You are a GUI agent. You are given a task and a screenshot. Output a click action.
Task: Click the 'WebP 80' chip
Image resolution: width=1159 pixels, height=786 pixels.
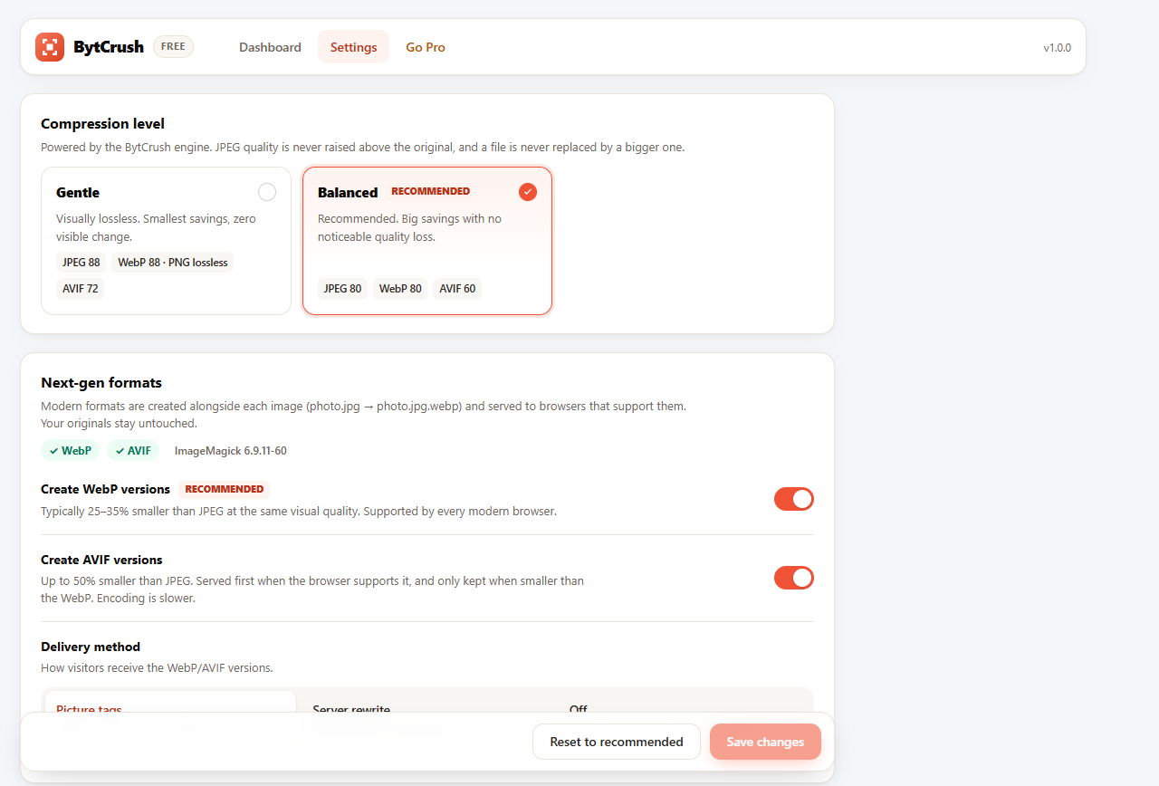(x=400, y=289)
